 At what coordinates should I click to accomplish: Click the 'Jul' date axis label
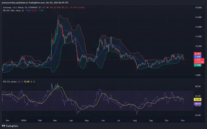tap(119, 120)
